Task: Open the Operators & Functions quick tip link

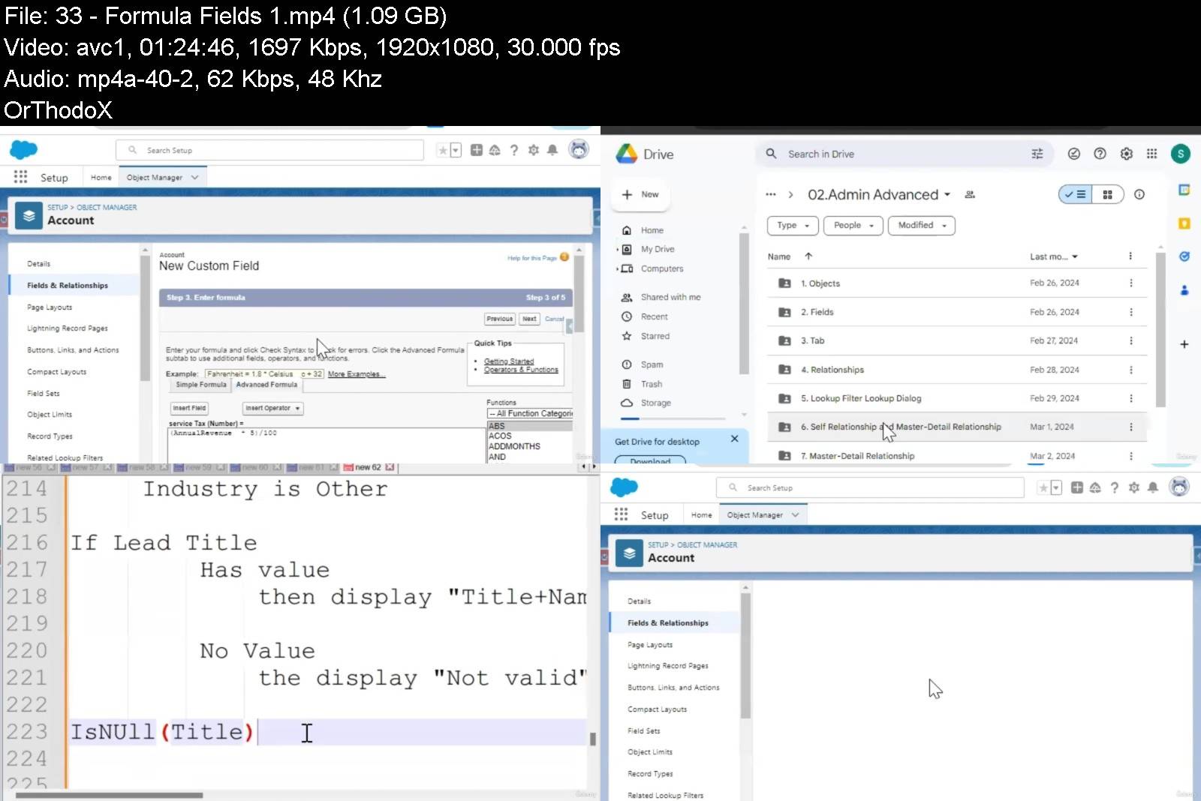Action: tap(521, 370)
